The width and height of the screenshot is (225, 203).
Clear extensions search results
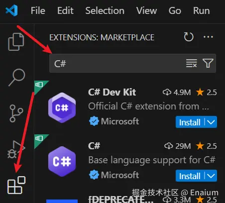192,63
